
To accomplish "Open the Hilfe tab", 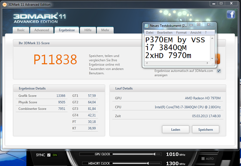I will pyautogui.click(x=88, y=30).
